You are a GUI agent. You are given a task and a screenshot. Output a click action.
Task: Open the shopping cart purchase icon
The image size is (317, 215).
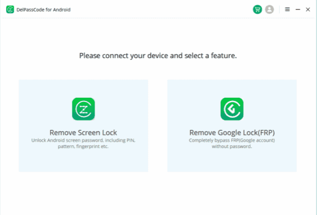click(x=257, y=10)
